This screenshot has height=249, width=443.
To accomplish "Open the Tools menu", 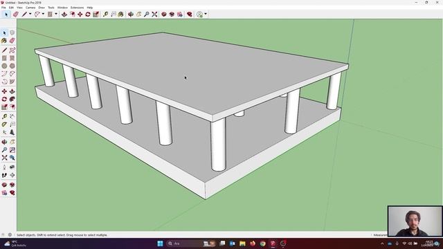I will click(x=51, y=8).
